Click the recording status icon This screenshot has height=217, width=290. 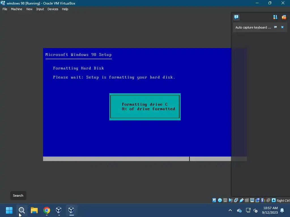pos(257,200)
